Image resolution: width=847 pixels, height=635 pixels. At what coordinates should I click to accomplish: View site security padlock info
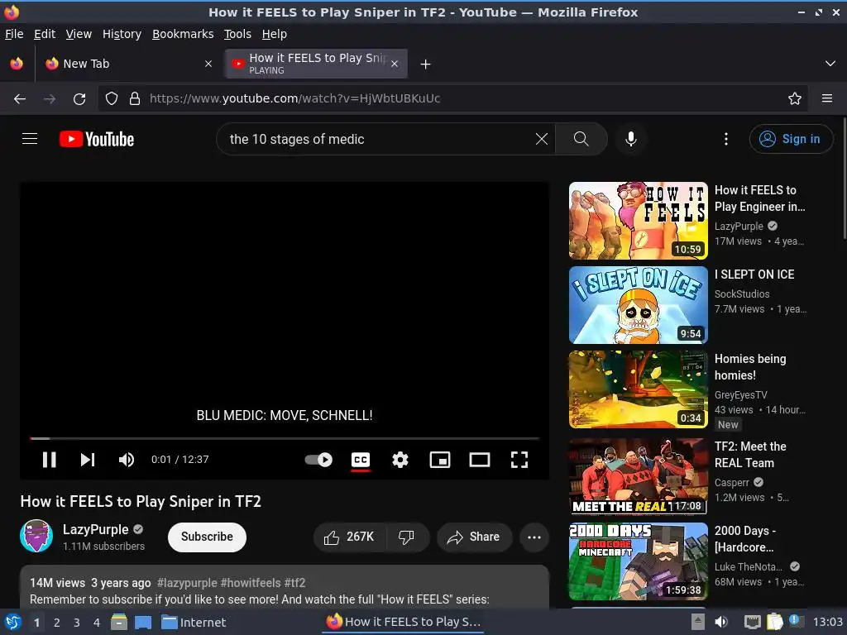tap(135, 99)
